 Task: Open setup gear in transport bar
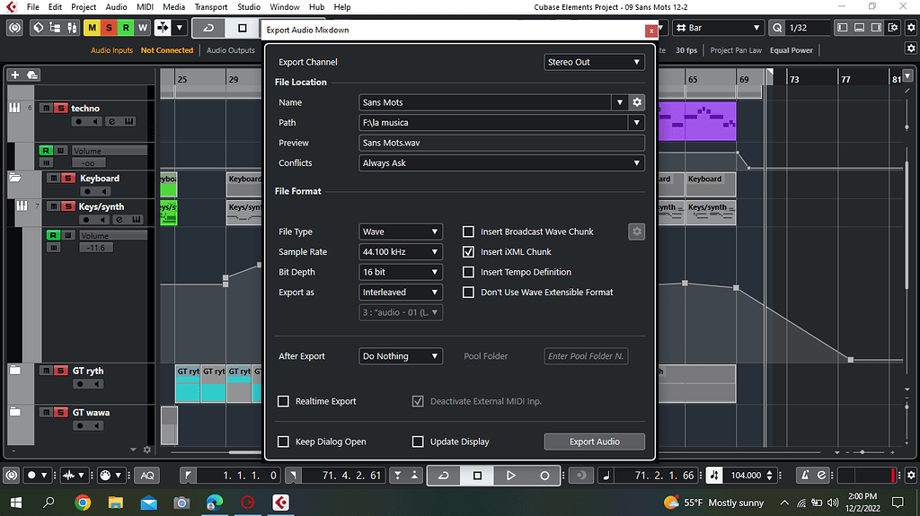[x=911, y=476]
